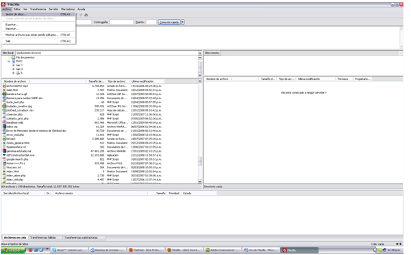Open the Ver menu

point(25,9)
